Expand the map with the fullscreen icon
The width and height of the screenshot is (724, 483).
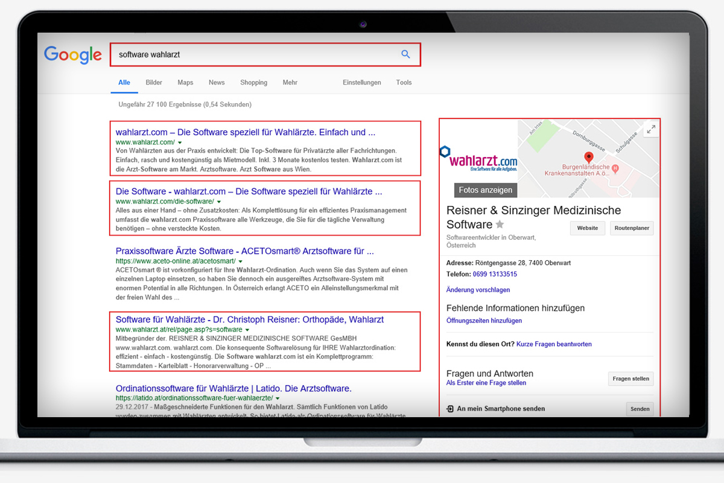(x=651, y=129)
